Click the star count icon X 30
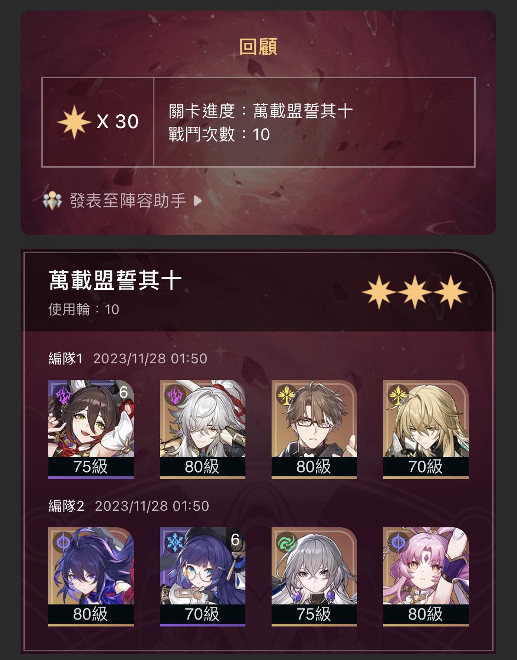 [74, 122]
